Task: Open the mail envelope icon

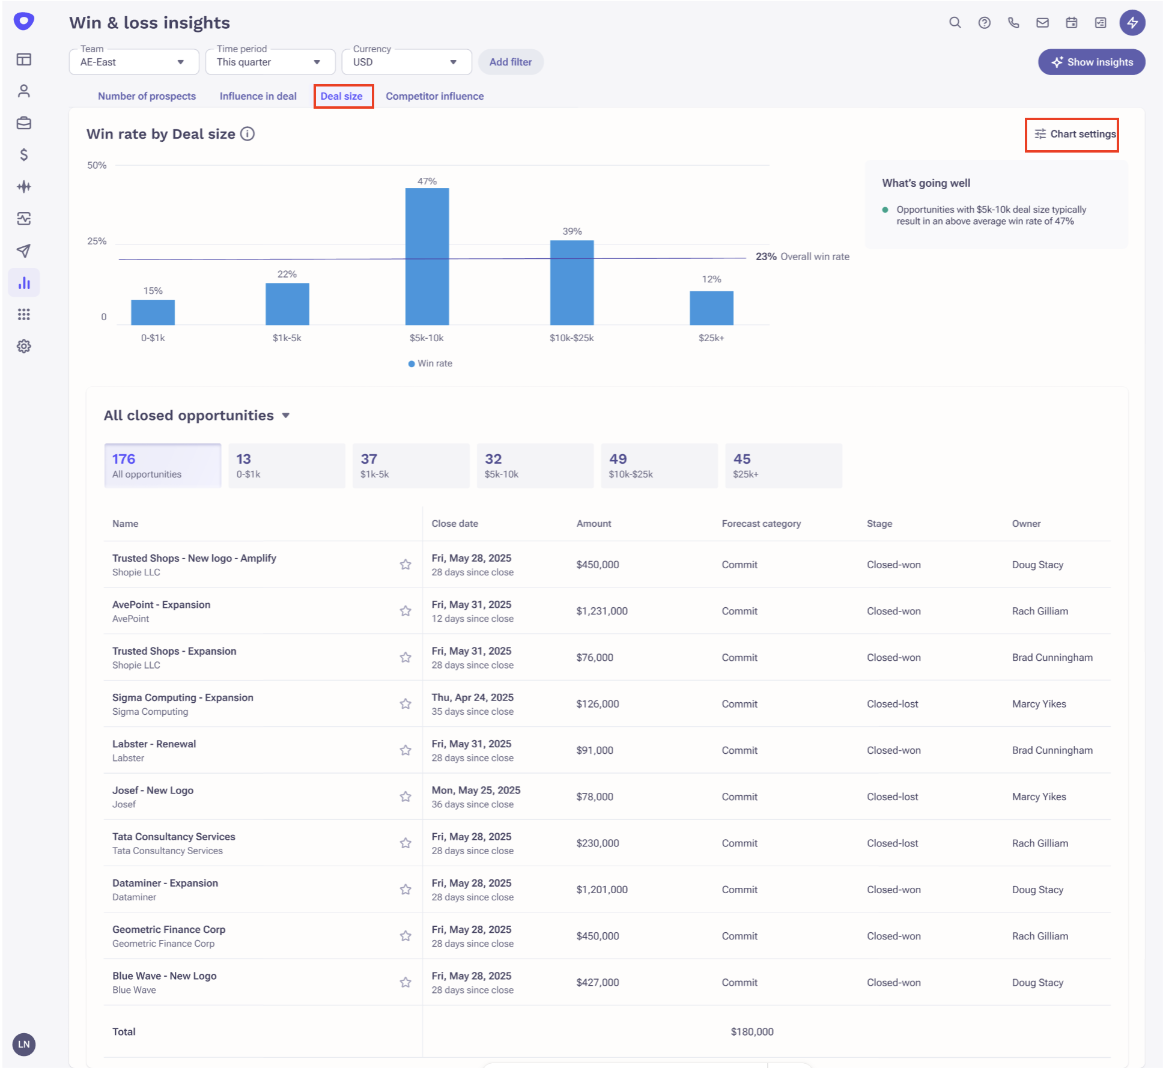Action: pyautogui.click(x=1042, y=23)
